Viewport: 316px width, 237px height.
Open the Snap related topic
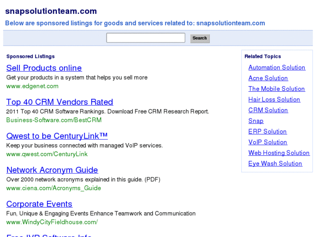(256, 121)
